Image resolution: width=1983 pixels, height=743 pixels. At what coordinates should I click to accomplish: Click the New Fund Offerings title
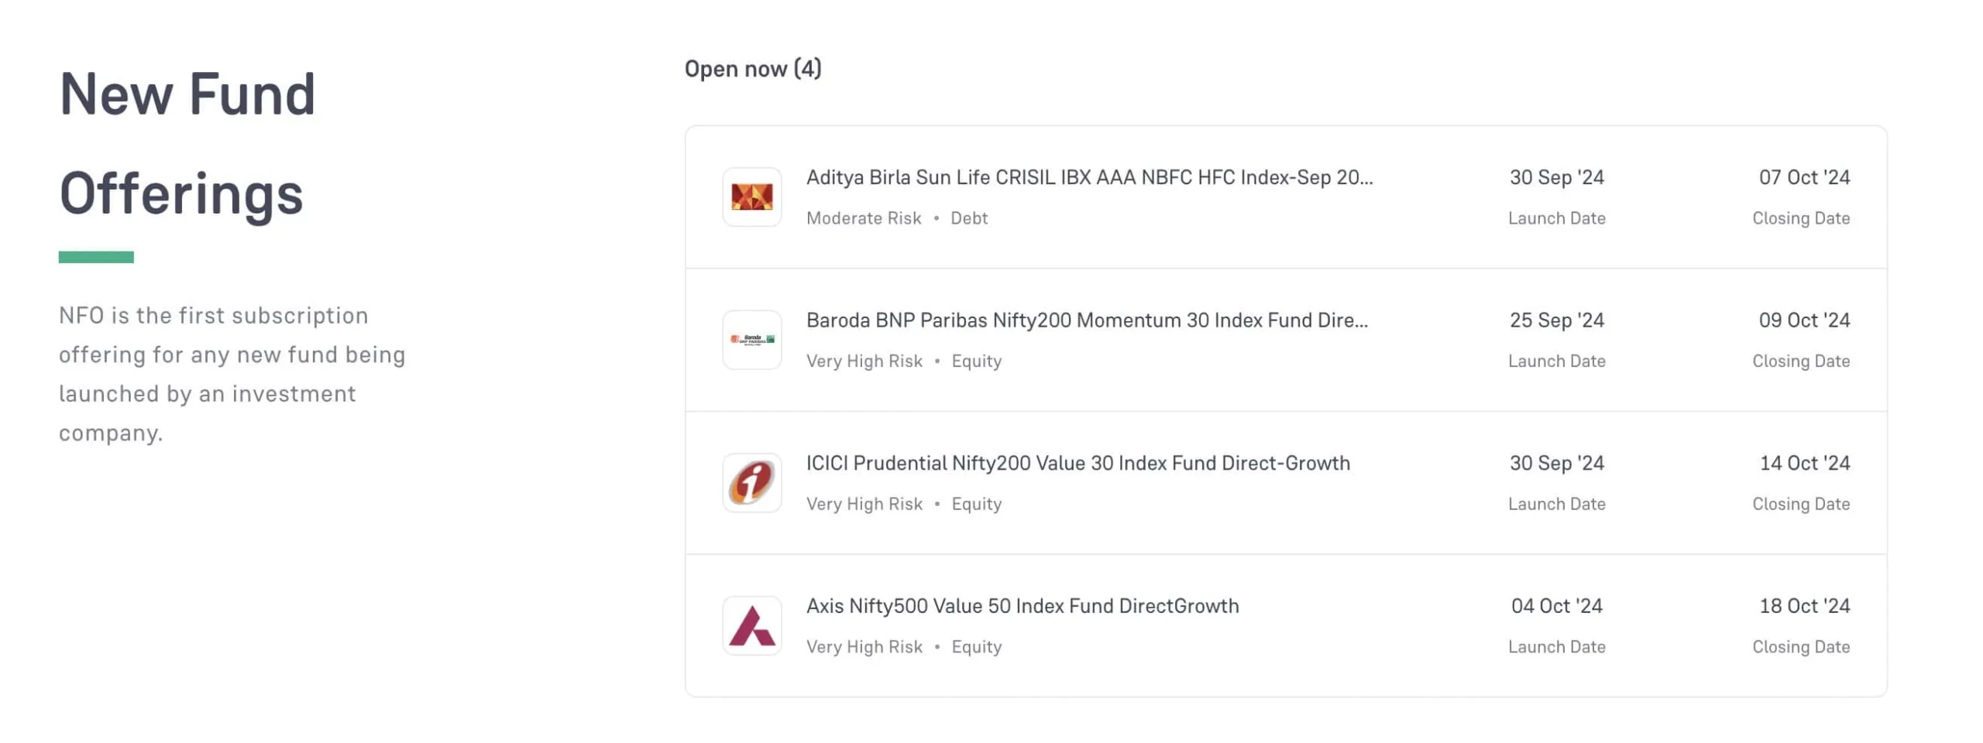(x=187, y=143)
